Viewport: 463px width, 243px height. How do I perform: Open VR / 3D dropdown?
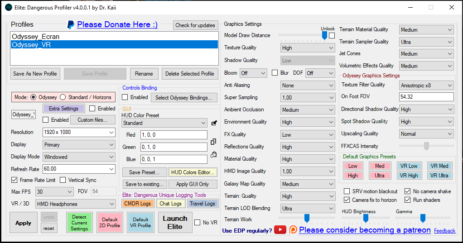tap(76, 204)
